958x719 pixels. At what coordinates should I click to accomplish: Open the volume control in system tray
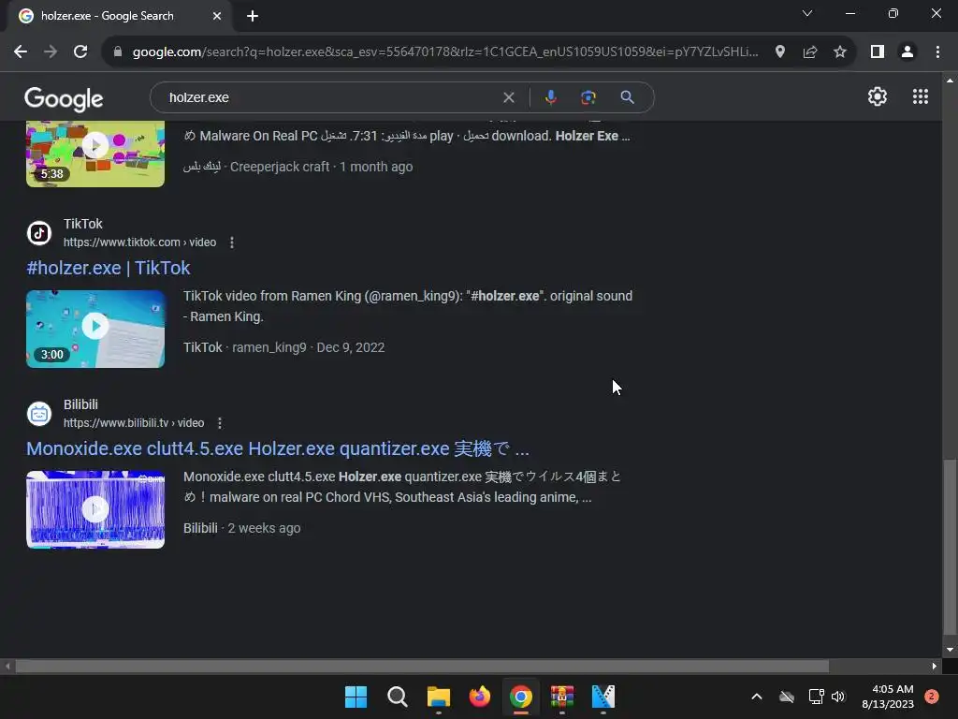coord(838,697)
